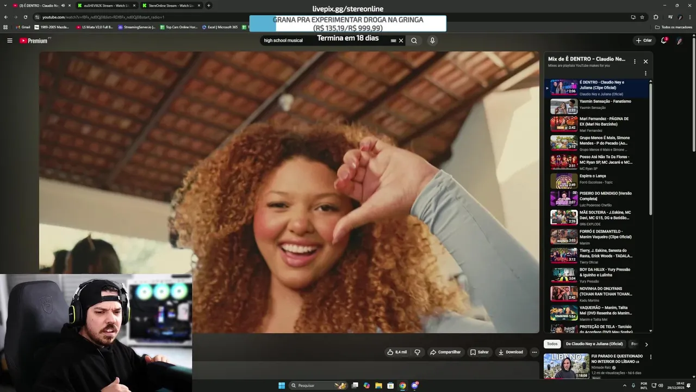Open Todos os marcadores folder
The height and width of the screenshot is (392, 696).
[x=673, y=27]
